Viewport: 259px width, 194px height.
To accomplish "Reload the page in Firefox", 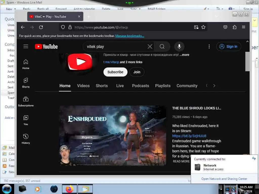I will (x=41, y=27).
